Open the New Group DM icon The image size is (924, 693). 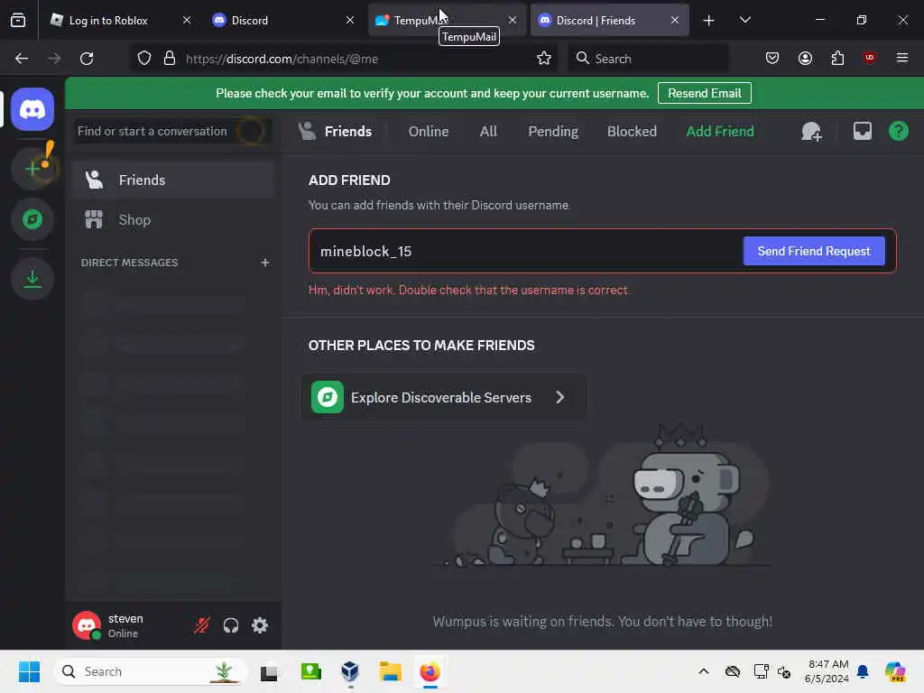811,132
